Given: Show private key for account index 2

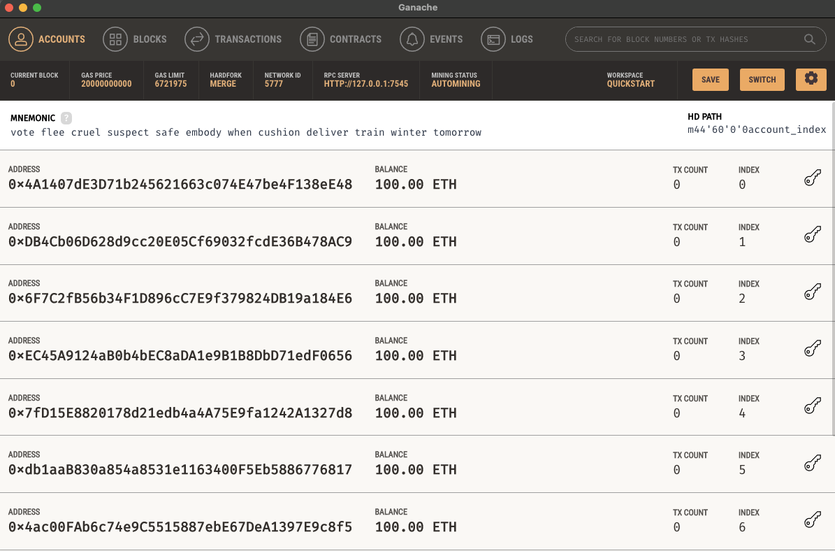Looking at the screenshot, I should 813,292.
